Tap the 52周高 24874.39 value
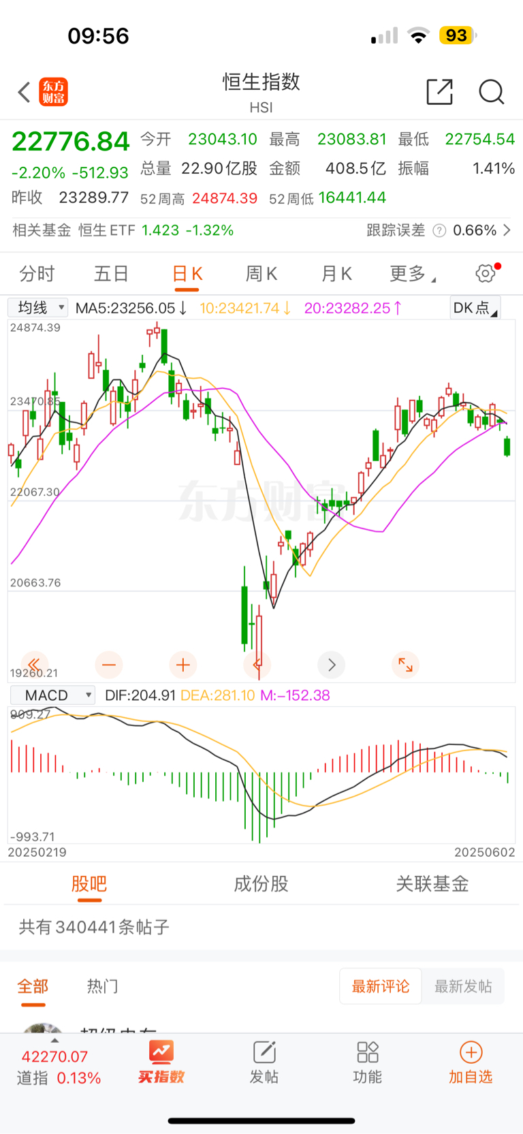523x1134 pixels. [225, 198]
